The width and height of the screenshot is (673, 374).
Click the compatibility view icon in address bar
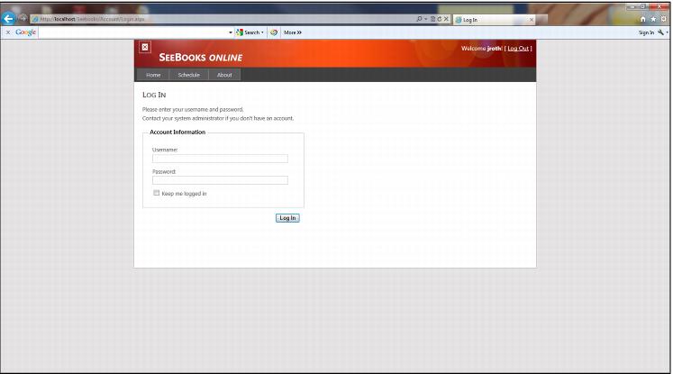(x=432, y=19)
